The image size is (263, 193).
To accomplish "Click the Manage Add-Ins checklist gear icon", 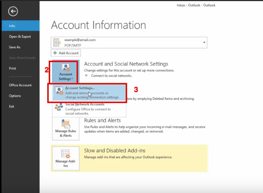I will [x=66, y=154].
